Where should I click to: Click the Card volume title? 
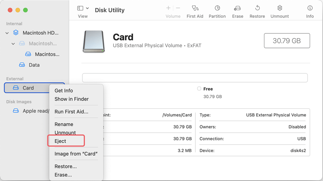point(123,37)
